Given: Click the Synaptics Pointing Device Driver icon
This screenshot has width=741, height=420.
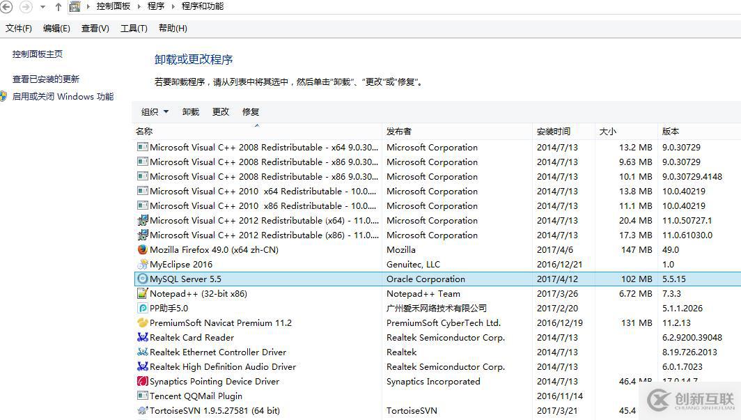Looking at the screenshot, I should 142,381.
